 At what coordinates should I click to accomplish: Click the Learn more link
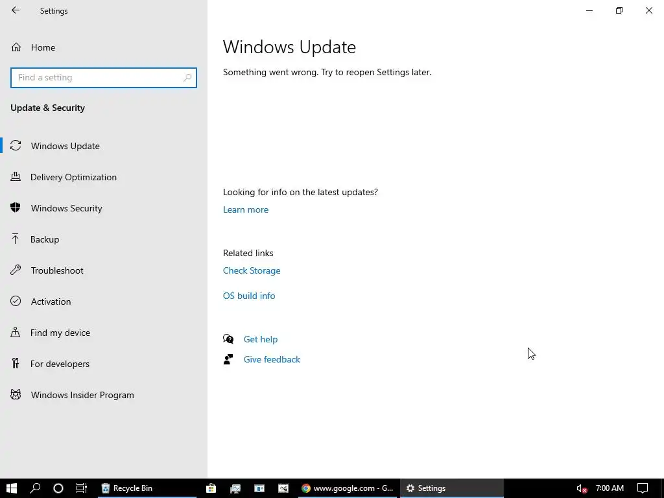[x=246, y=209]
